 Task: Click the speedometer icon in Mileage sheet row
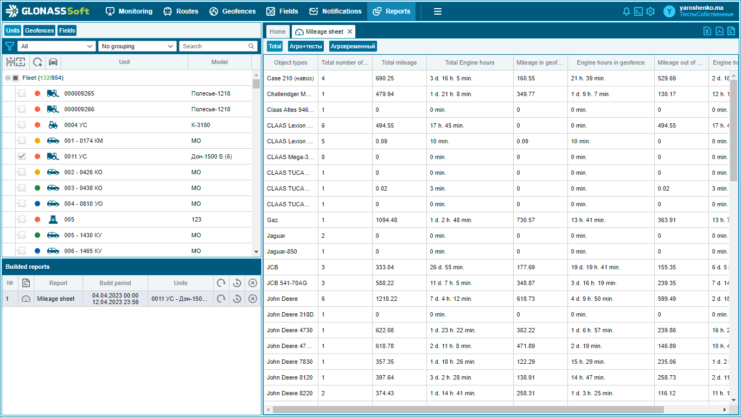[x=25, y=299]
